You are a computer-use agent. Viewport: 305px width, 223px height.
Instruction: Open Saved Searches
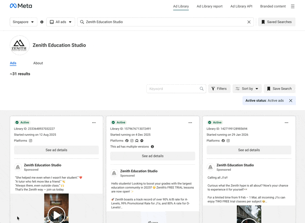point(277,22)
